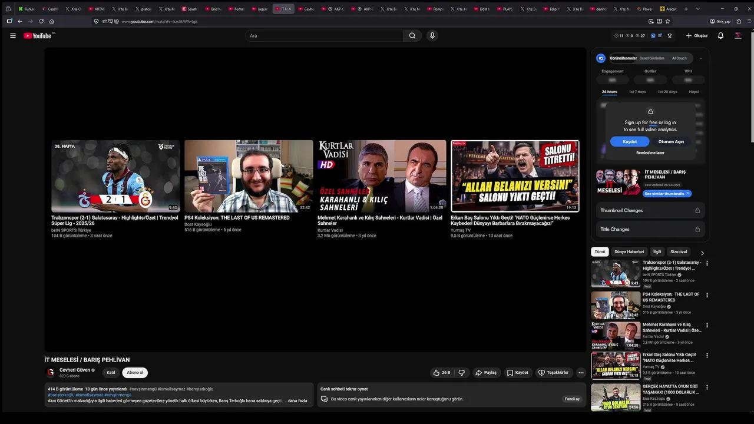Open options for Erkan Baş sidebar video

[x=707, y=355]
